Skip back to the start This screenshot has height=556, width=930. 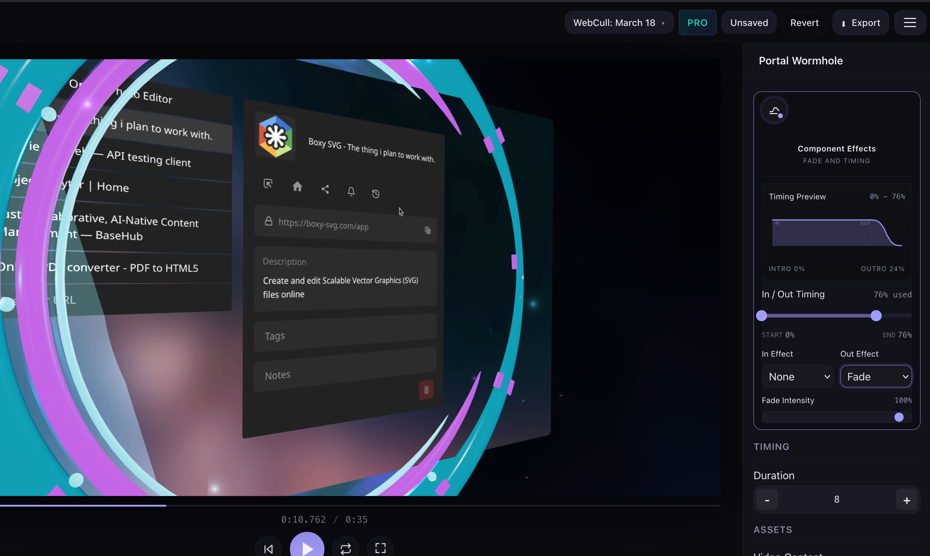click(268, 549)
